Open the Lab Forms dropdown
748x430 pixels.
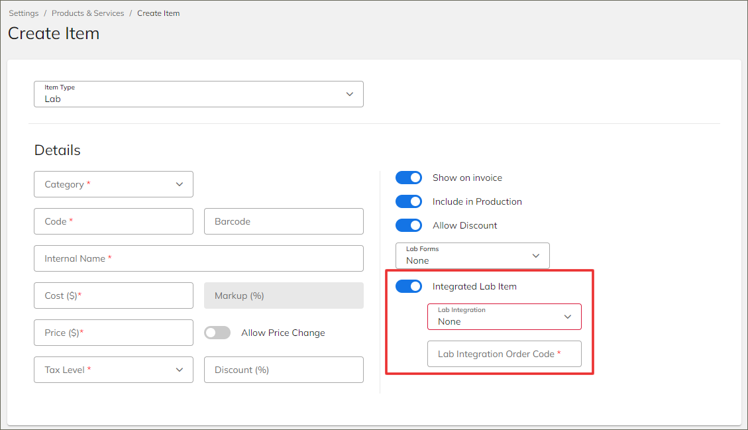[472, 256]
